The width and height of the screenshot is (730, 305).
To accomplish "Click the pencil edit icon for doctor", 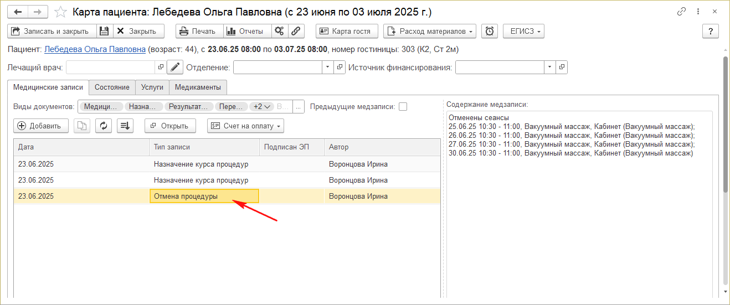I will pyautogui.click(x=175, y=67).
